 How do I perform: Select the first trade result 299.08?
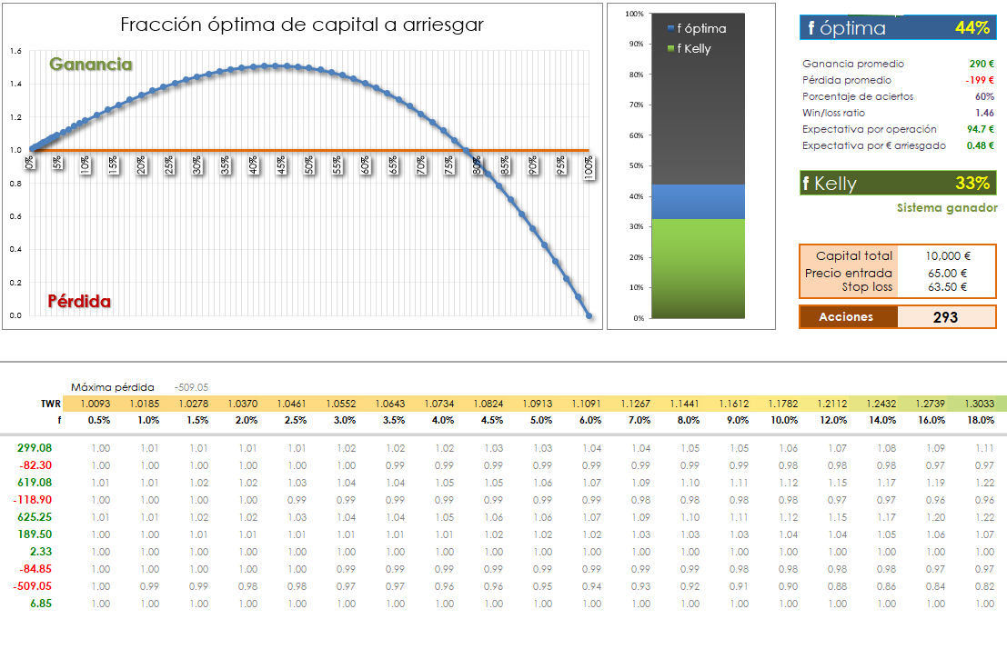(35, 448)
